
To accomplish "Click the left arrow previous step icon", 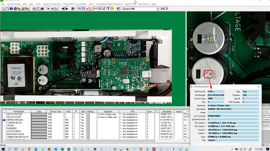I will 63,9.
